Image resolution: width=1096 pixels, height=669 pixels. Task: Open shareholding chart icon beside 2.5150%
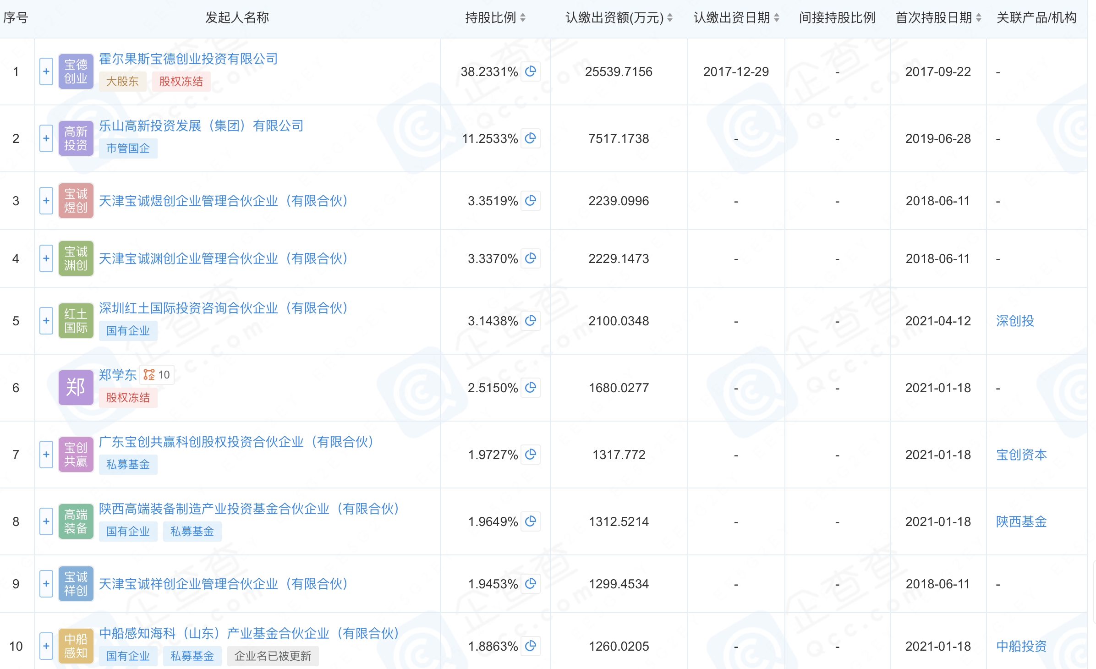531,388
